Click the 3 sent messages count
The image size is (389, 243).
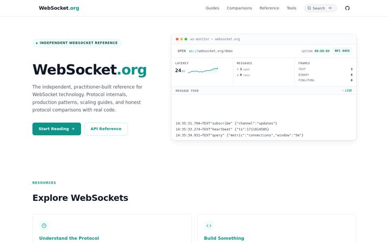click(243, 70)
